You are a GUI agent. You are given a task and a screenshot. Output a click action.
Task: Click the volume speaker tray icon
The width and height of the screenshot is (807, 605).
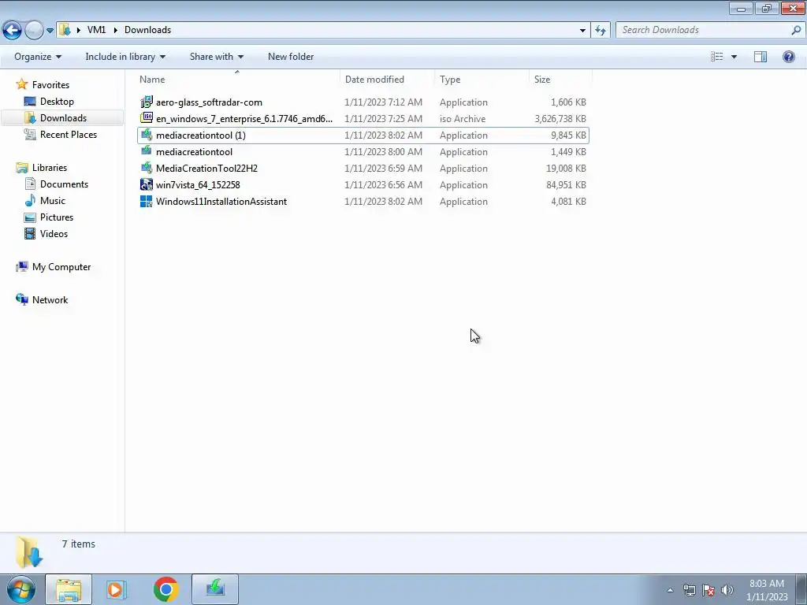coord(727,590)
